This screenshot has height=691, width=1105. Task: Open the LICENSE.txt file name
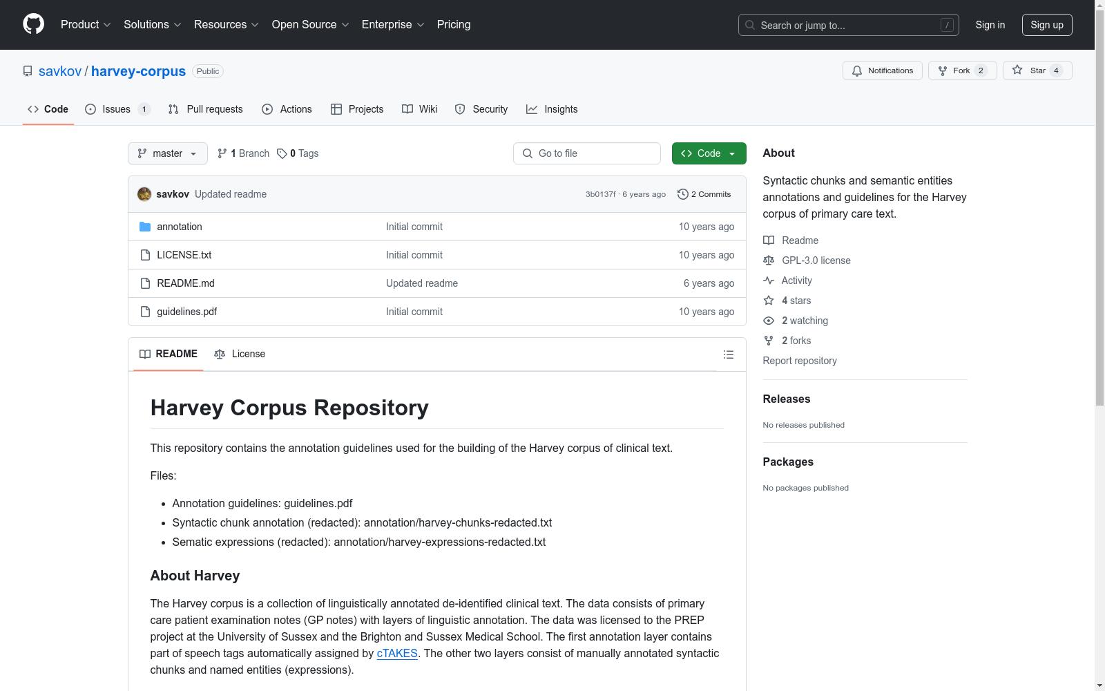point(184,255)
